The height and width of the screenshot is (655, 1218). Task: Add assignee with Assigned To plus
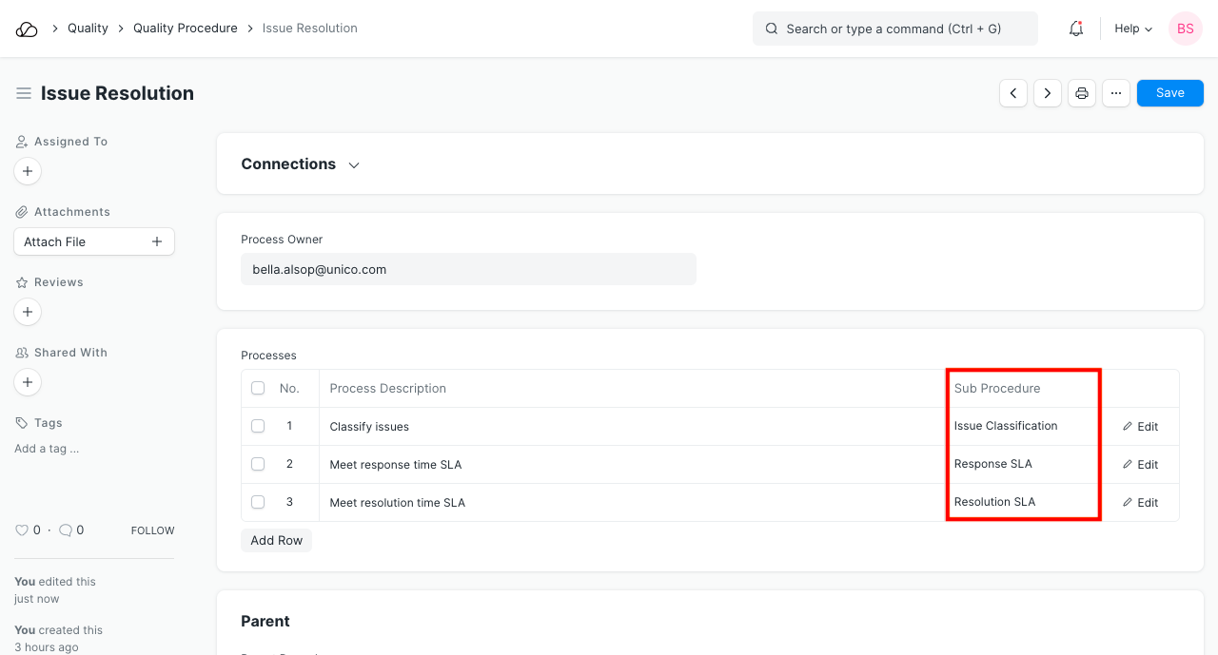28,171
